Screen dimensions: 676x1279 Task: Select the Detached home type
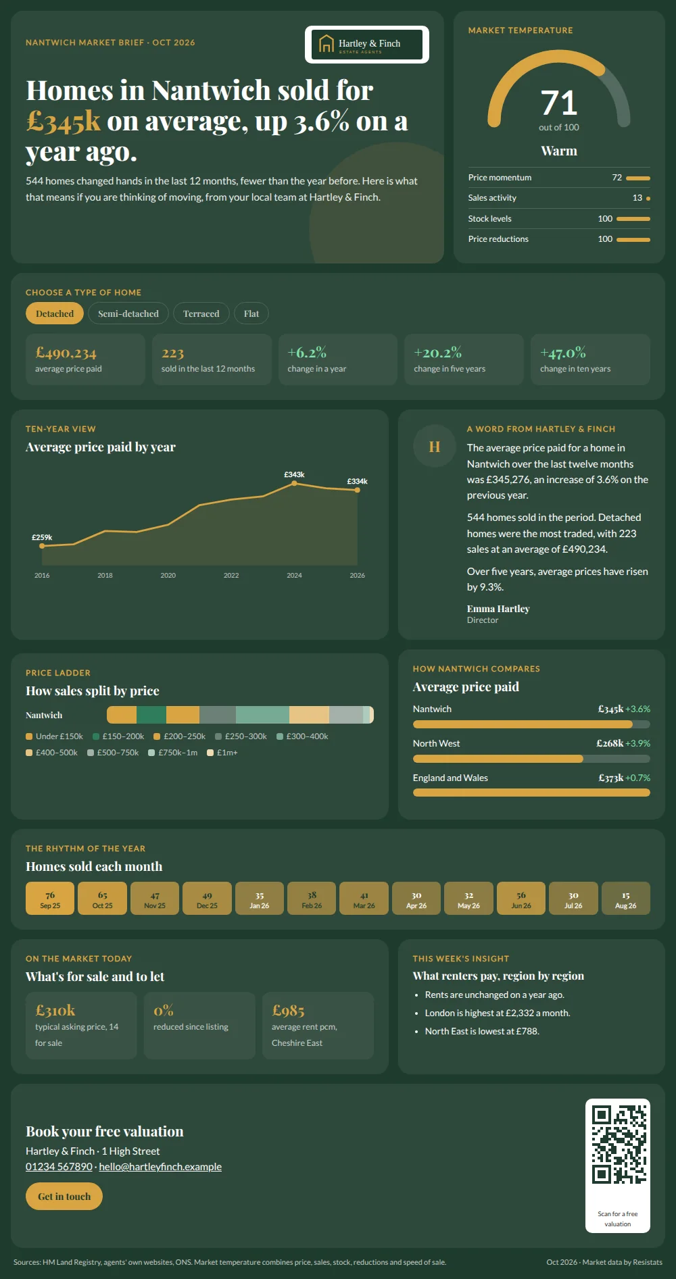click(55, 314)
